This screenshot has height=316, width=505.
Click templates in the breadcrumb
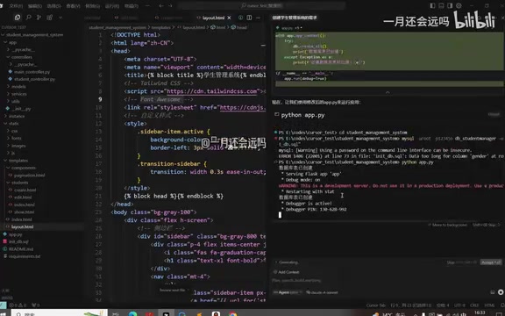click(x=160, y=27)
